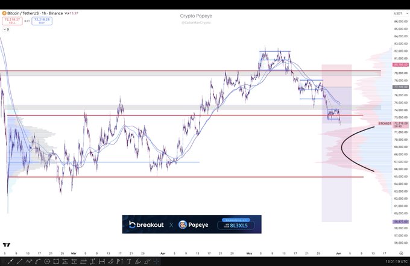The width and height of the screenshot is (410, 266).
Task: Click the TradingView logo
Action: tap(6, 244)
